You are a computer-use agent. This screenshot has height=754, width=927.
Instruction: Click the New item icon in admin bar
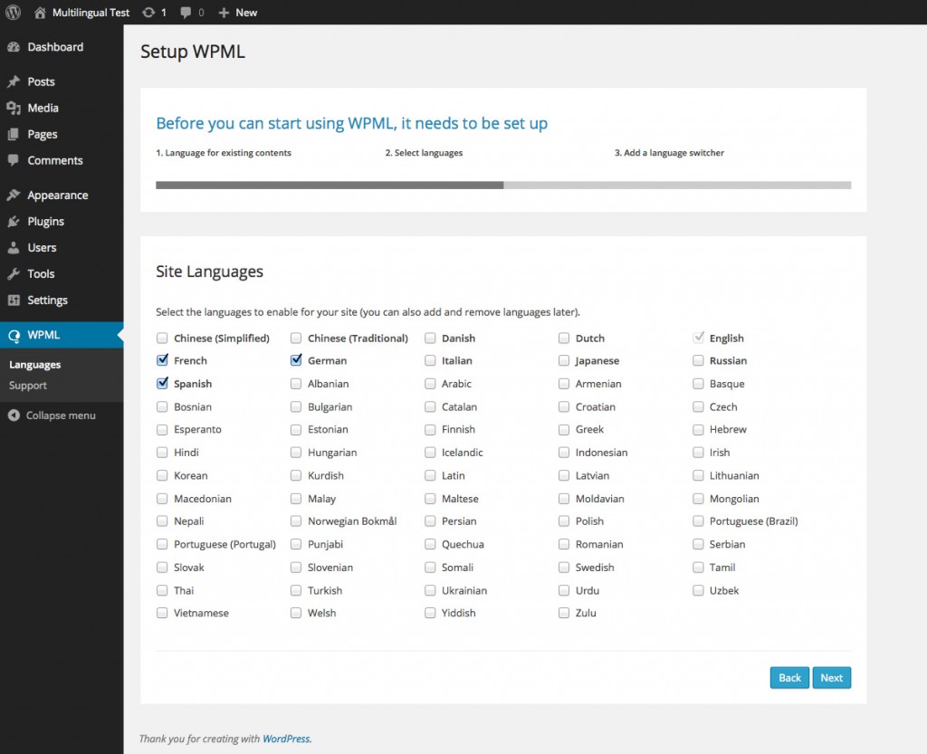coord(225,12)
